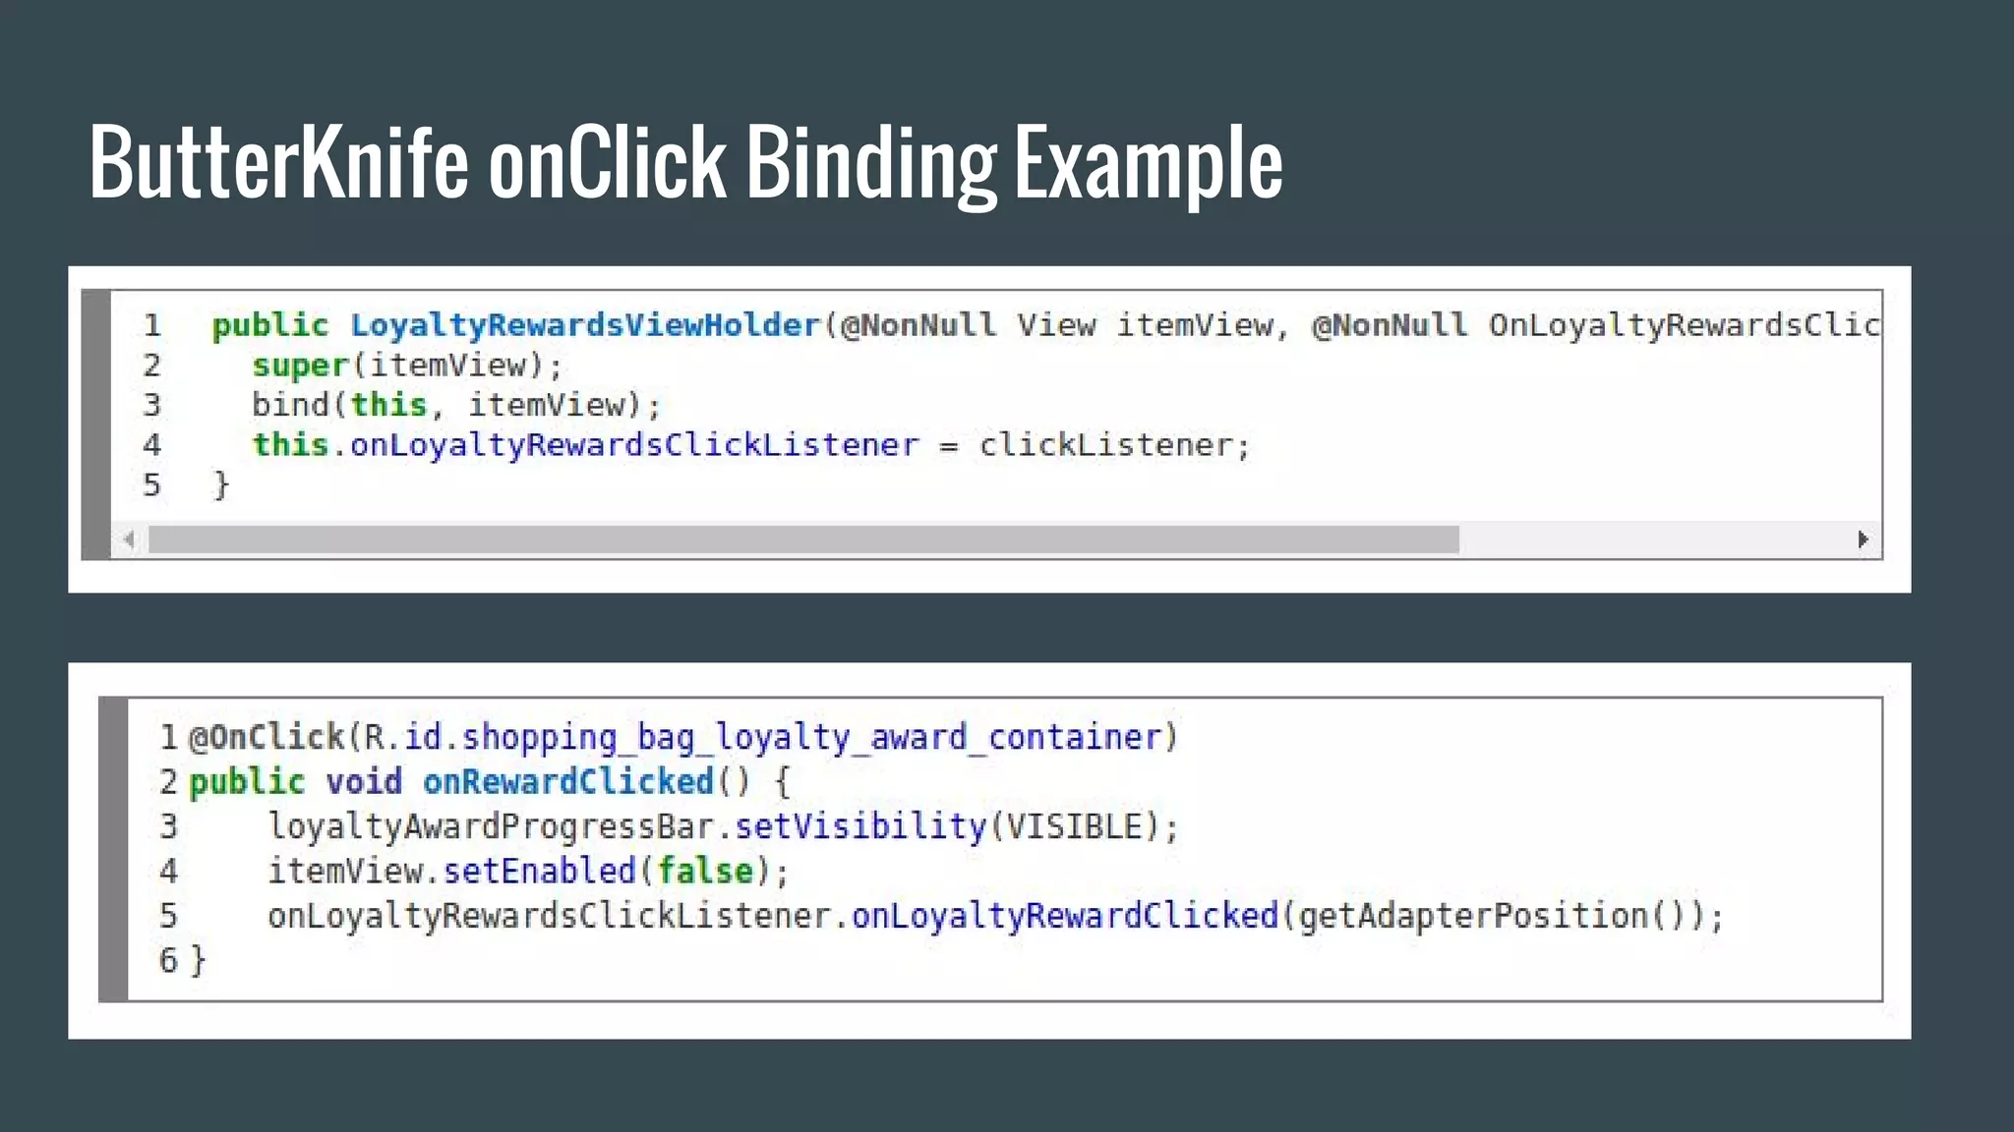This screenshot has width=2014, height=1132.
Task: Click getAdapterPosition() argument
Action: pos(1493,916)
